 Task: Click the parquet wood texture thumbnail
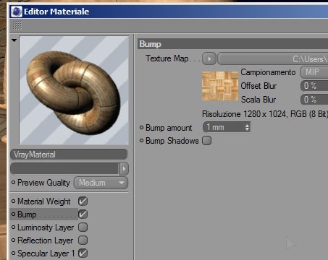pos(220,86)
